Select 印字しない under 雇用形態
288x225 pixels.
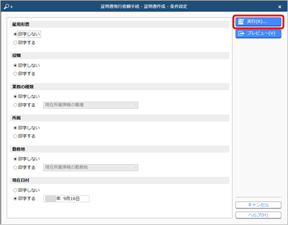pos(27,34)
